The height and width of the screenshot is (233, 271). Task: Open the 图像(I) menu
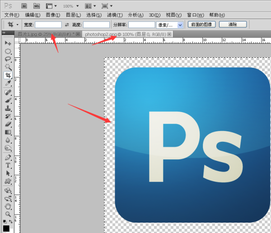click(x=53, y=15)
